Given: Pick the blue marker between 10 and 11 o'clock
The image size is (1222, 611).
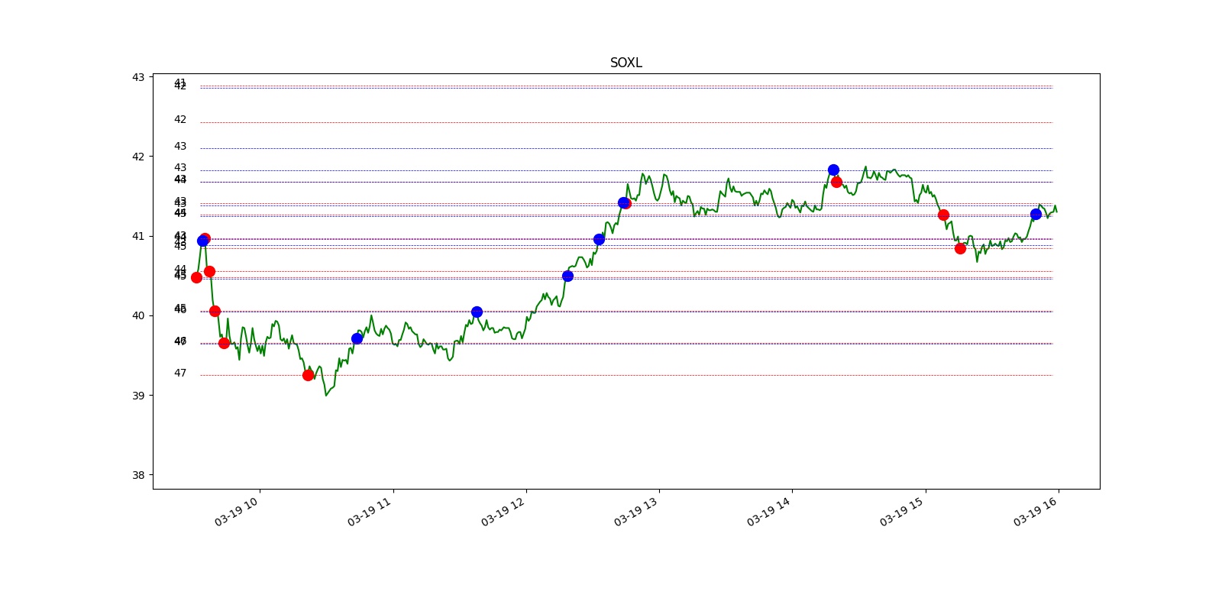Looking at the screenshot, I should click(x=357, y=338).
